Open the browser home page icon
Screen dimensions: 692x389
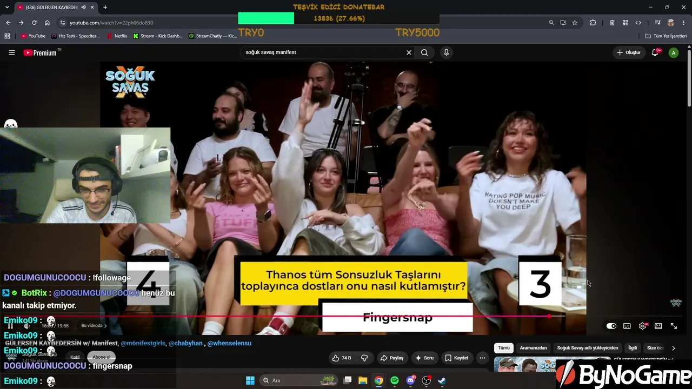pos(47,23)
